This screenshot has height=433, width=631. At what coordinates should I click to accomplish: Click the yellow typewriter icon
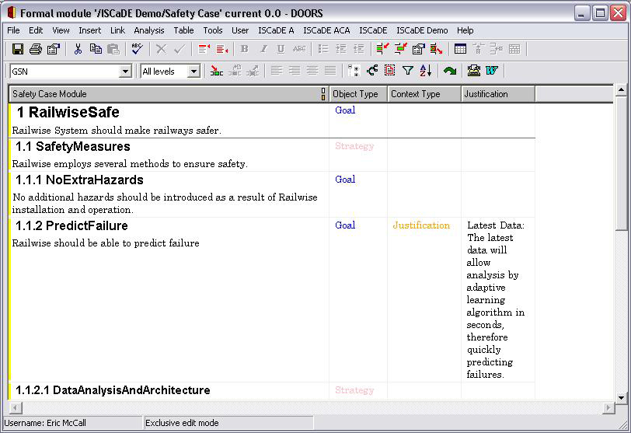pos(474,72)
